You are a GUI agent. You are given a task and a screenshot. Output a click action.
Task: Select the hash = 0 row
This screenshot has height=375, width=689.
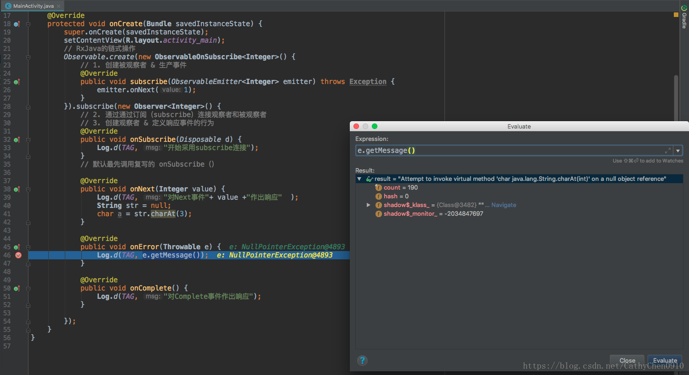tap(519, 196)
